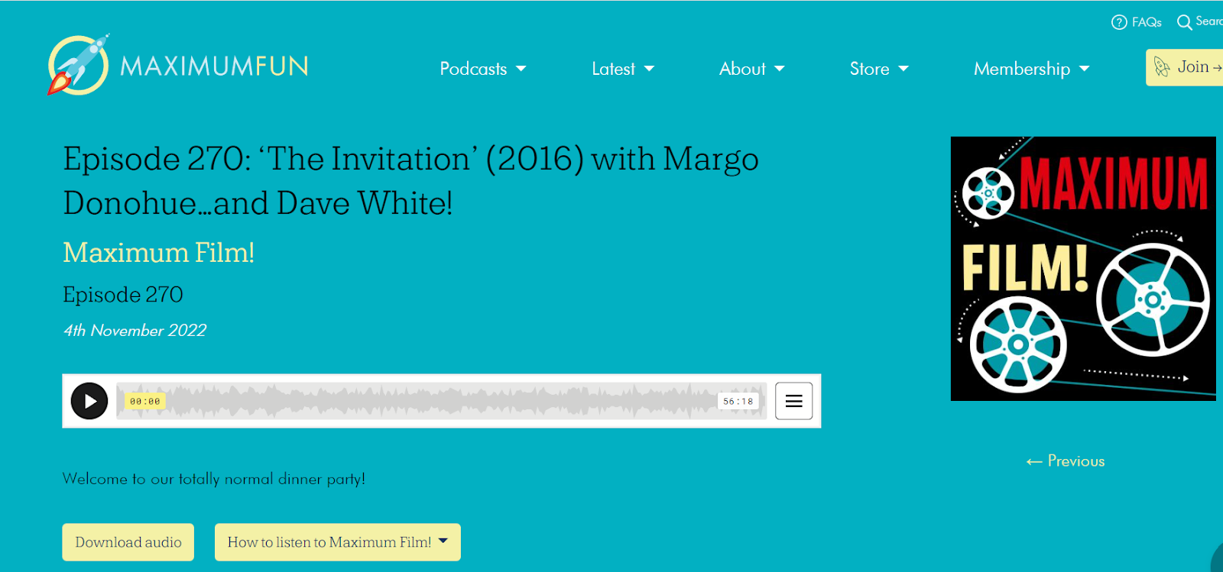The height and width of the screenshot is (572, 1223).
Task: Click the FAQs link text
Action: click(x=1147, y=22)
